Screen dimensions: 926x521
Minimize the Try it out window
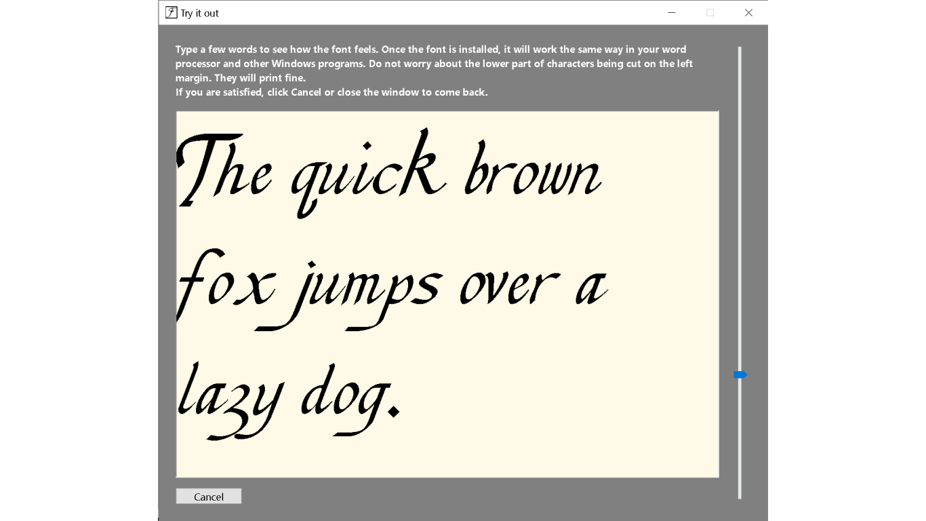671,12
